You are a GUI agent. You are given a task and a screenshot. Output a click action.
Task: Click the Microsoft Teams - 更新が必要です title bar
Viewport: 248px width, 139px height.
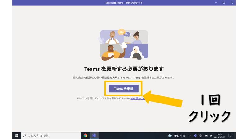pos(124,3)
